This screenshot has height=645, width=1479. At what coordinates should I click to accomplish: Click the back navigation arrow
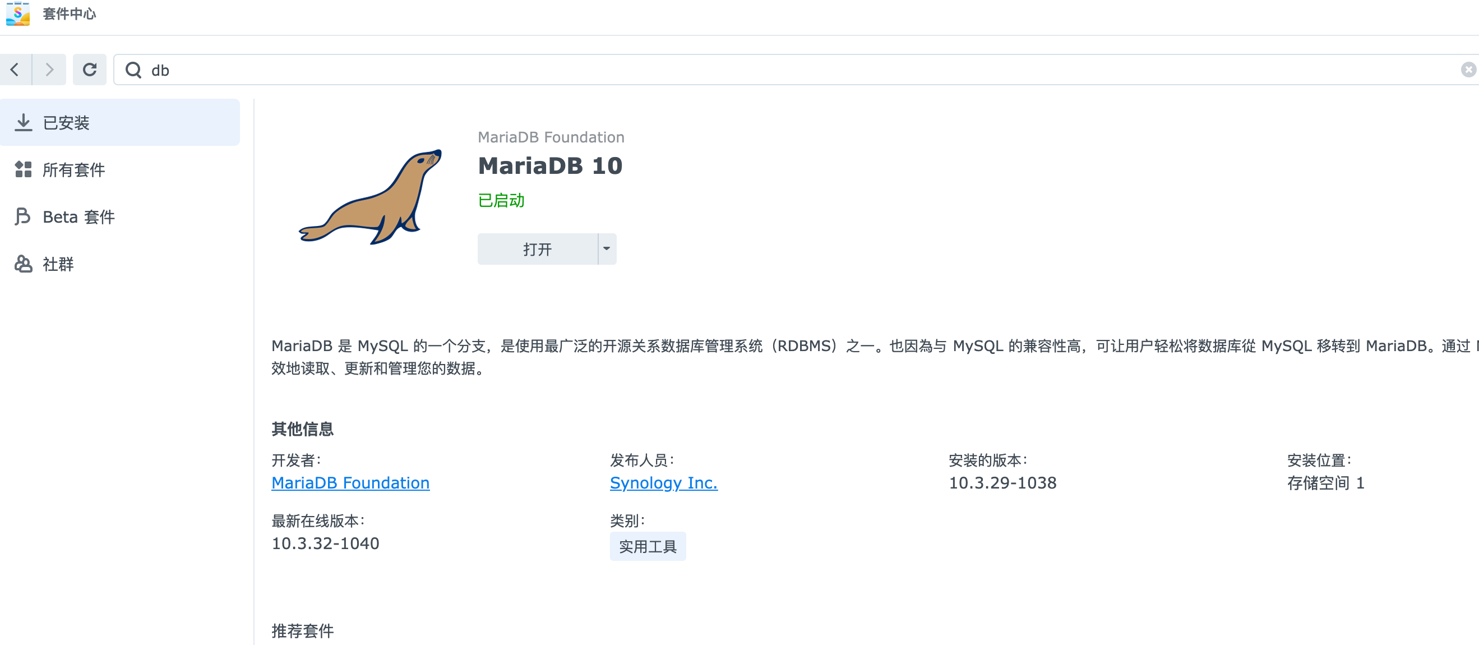coord(16,70)
